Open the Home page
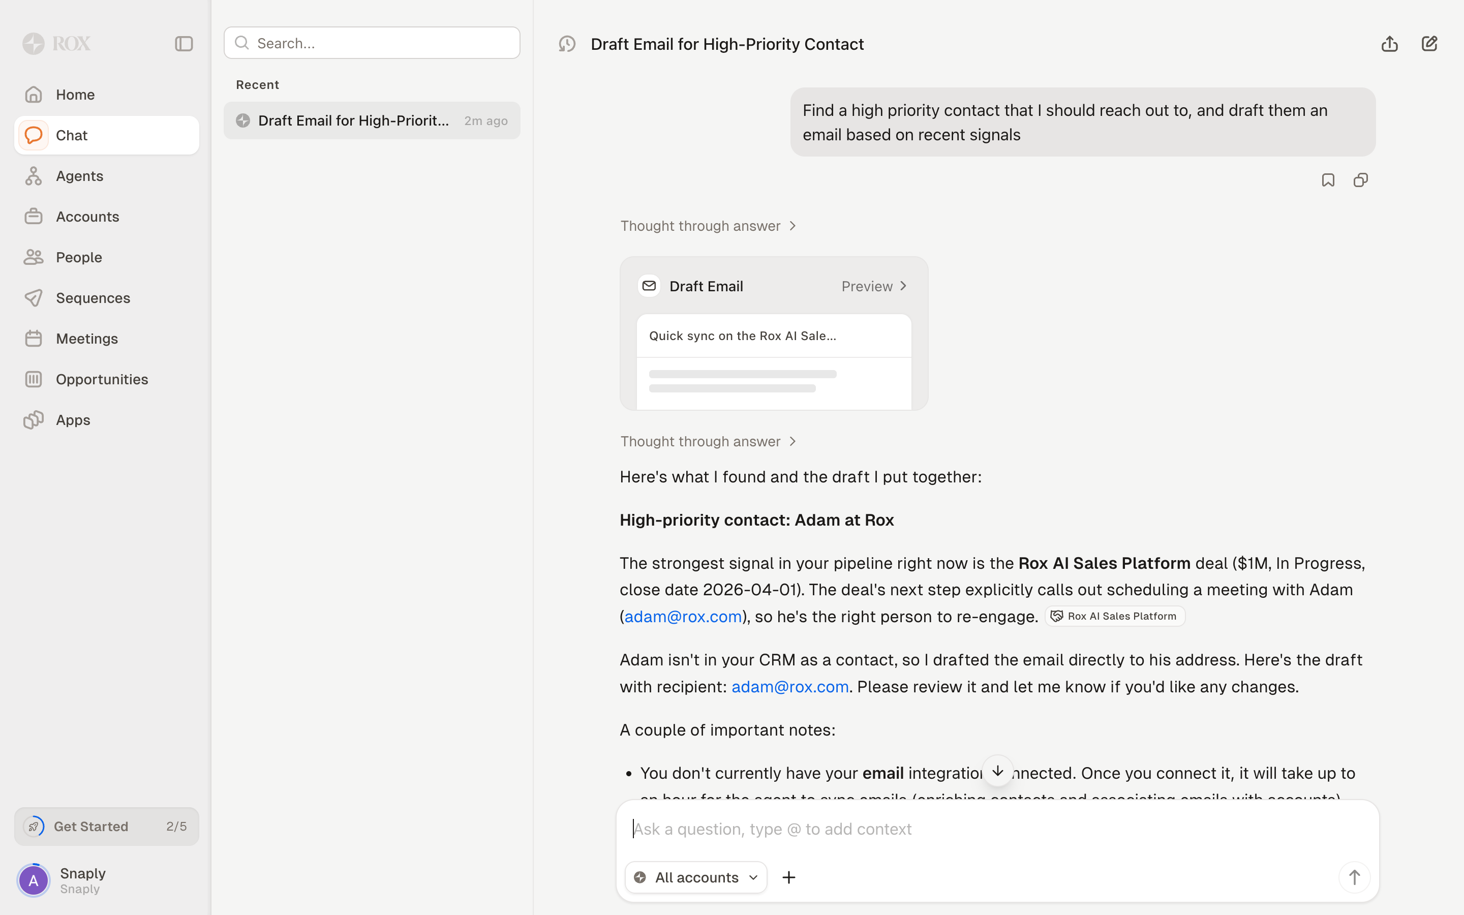 click(x=106, y=95)
